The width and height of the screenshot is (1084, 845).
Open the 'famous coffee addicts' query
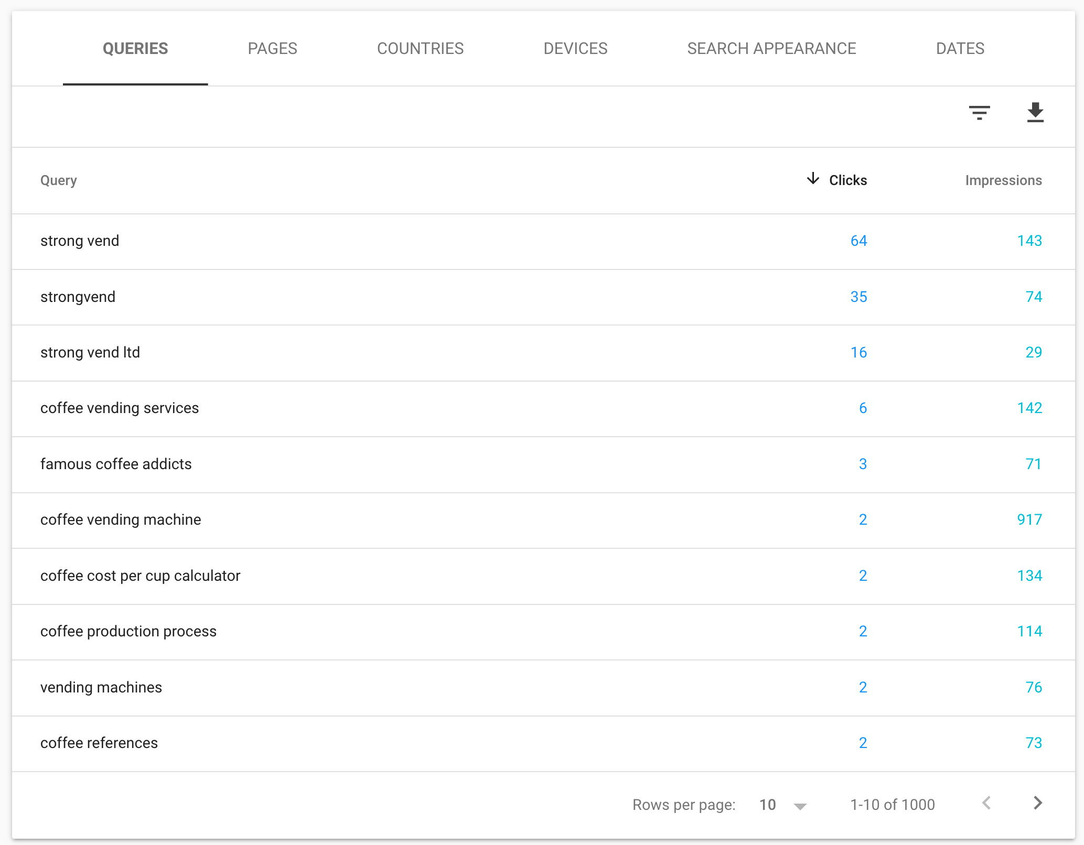[x=116, y=464]
